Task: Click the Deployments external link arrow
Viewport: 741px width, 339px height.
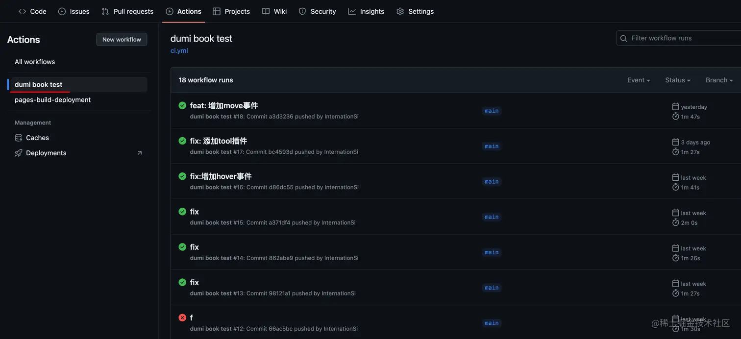Action: pyautogui.click(x=139, y=153)
